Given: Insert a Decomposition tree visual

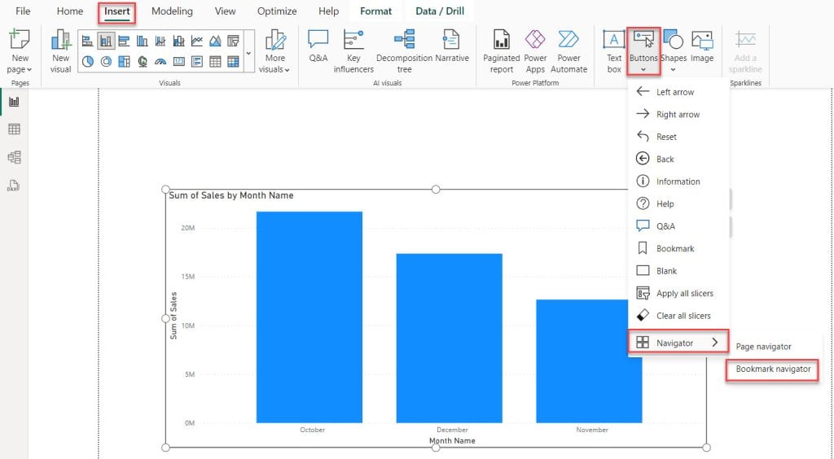Looking at the screenshot, I should [404, 51].
